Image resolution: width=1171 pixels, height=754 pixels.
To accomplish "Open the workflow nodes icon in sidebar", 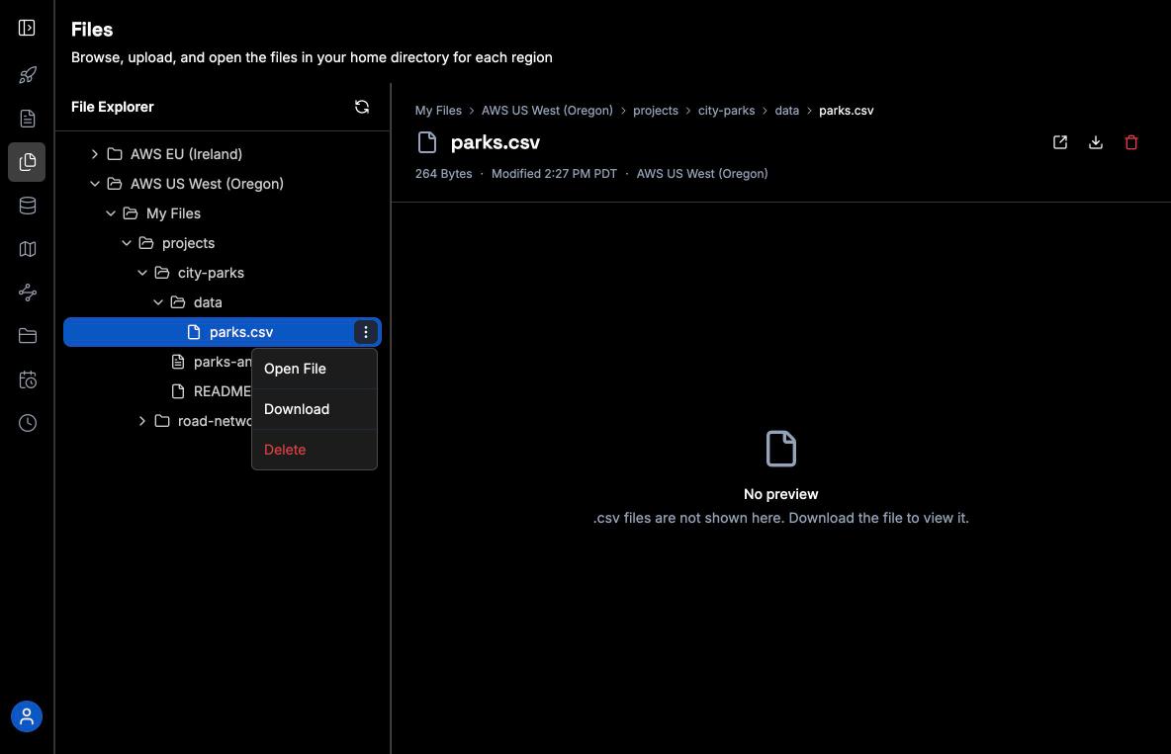I will tap(27, 293).
